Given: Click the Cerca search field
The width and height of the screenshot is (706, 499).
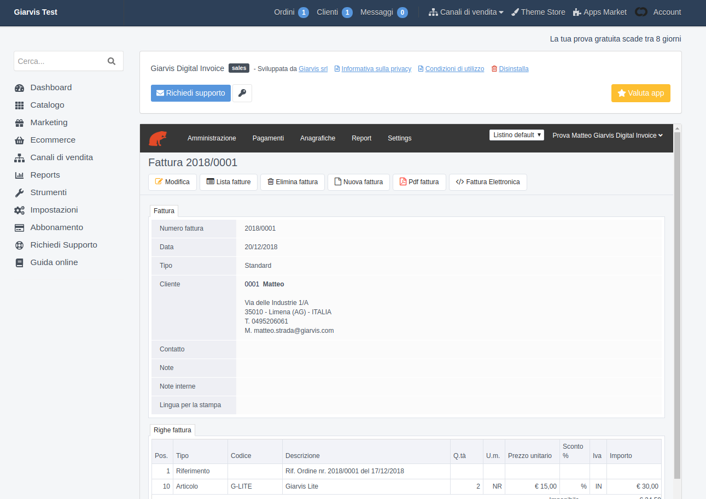Looking at the screenshot, I should tap(68, 61).
